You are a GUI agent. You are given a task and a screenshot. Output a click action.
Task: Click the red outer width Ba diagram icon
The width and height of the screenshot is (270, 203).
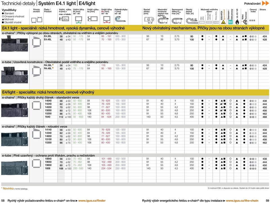pyautogui.click(x=107, y=20)
